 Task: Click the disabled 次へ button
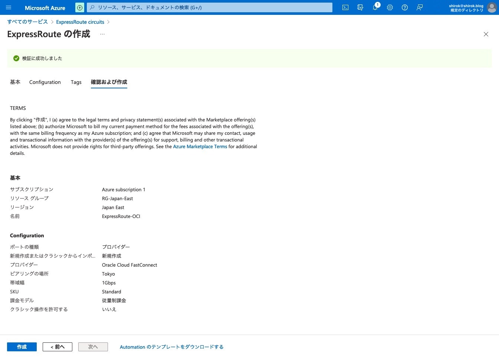tap(93, 347)
